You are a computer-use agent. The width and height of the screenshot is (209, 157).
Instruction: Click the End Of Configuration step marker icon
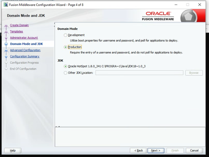tap(6, 69)
